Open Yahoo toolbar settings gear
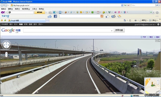Viewport: 161px width, 97px height. [157, 12]
